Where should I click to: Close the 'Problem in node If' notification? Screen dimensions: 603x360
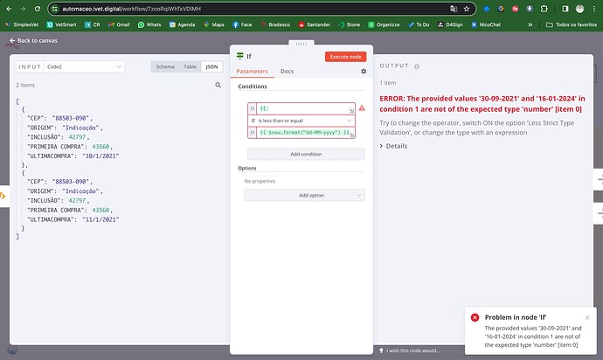[587, 317]
